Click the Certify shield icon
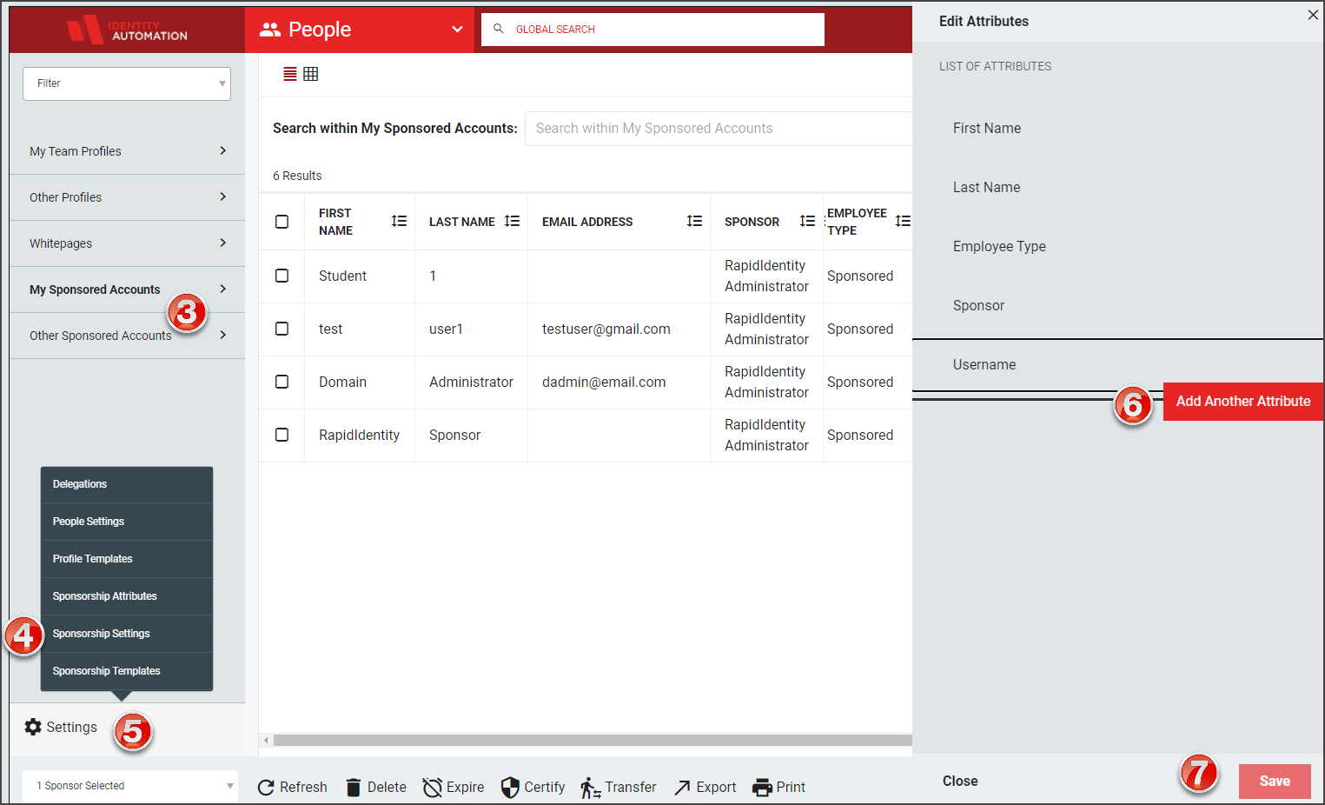This screenshot has height=805, width=1325. (x=510, y=788)
